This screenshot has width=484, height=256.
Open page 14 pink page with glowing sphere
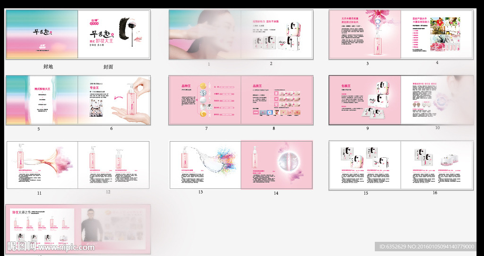pos(277,165)
